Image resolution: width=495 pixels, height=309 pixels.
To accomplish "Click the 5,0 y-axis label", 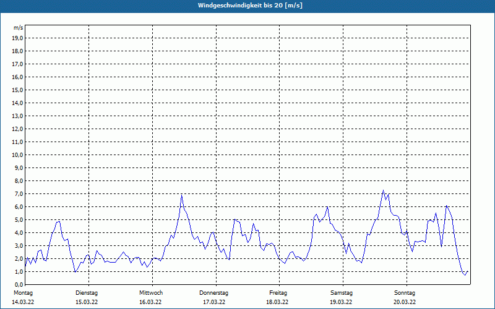I will coord(19,220).
